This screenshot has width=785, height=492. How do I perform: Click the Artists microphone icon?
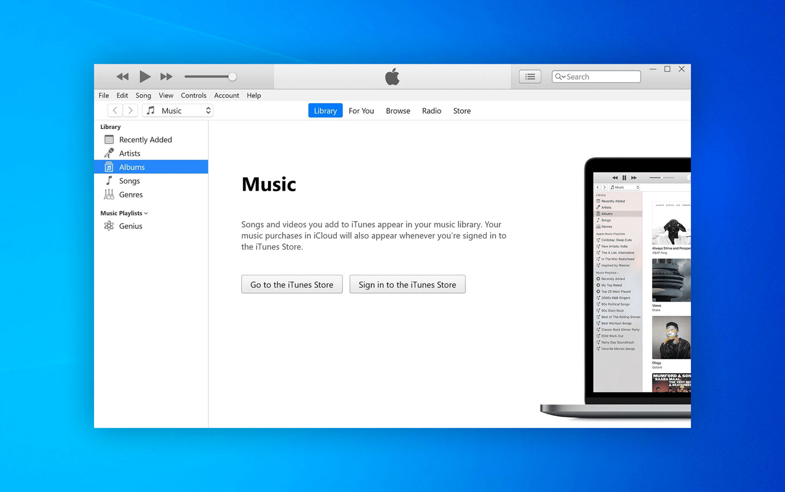tap(109, 153)
